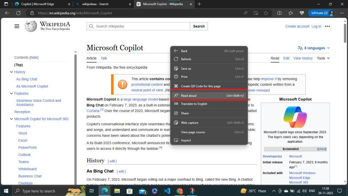Image resolution: width=348 pixels, height=196 pixels.
Task: Click the browser back arrow
Action: [7, 13]
